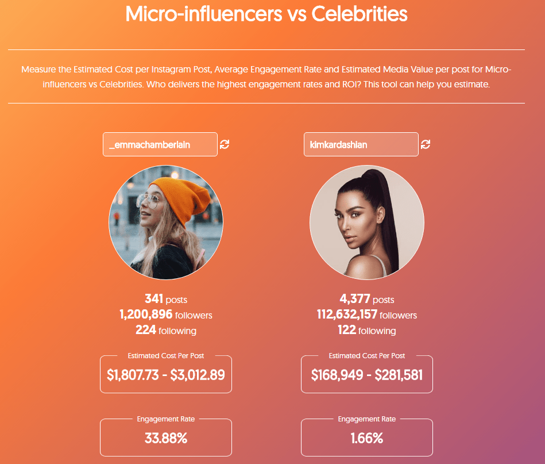Click refresh icon beside kimkardashian field
545x464 pixels.
click(426, 144)
